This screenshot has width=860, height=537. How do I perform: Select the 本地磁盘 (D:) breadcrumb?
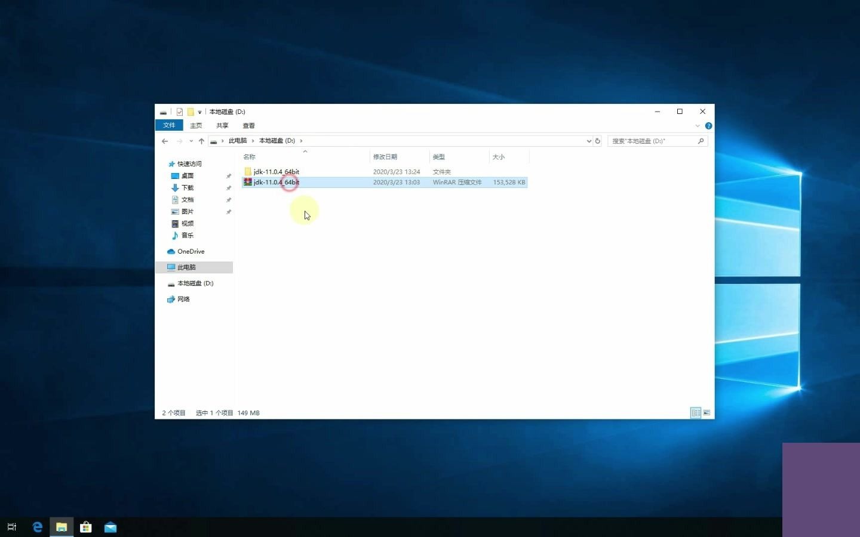click(277, 141)
